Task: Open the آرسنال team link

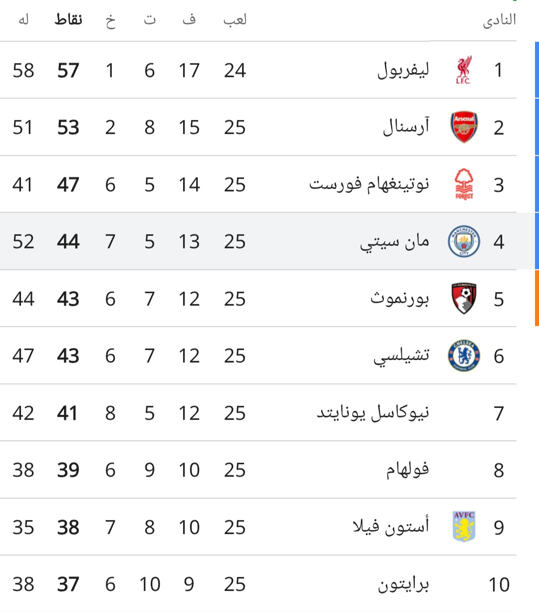Action: pos(406,127)
